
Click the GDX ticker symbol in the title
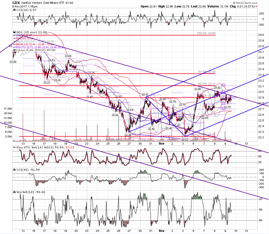click(16, 3)
